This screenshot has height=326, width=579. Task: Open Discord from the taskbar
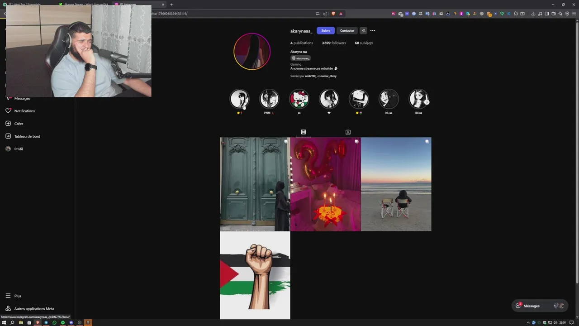(x=71, y=322)
